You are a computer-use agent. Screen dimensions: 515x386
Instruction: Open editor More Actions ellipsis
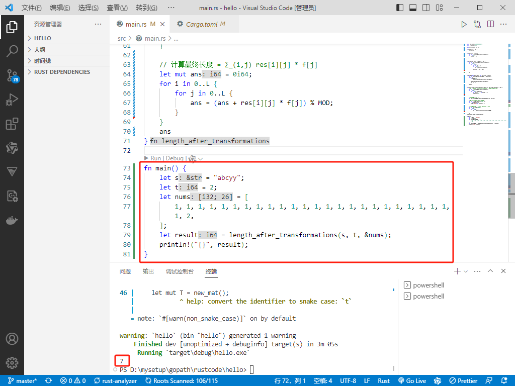pos(503,24)
